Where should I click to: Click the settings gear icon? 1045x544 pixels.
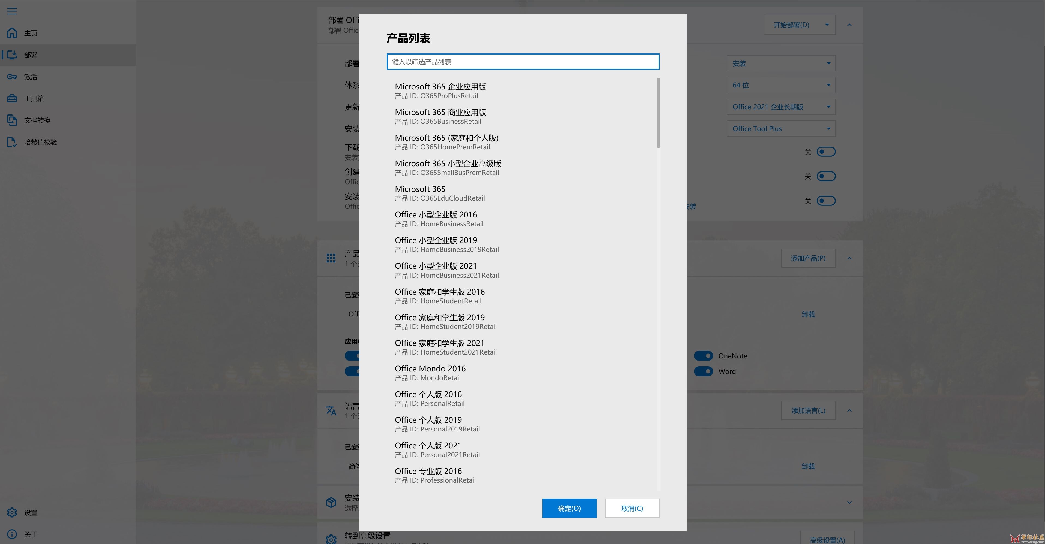[12, 512]
